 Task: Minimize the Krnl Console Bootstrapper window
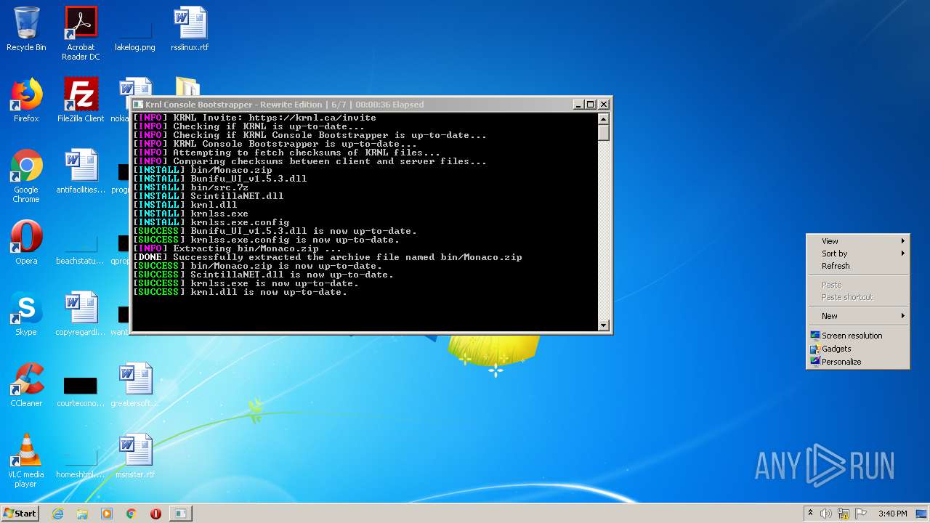[578, 105]
